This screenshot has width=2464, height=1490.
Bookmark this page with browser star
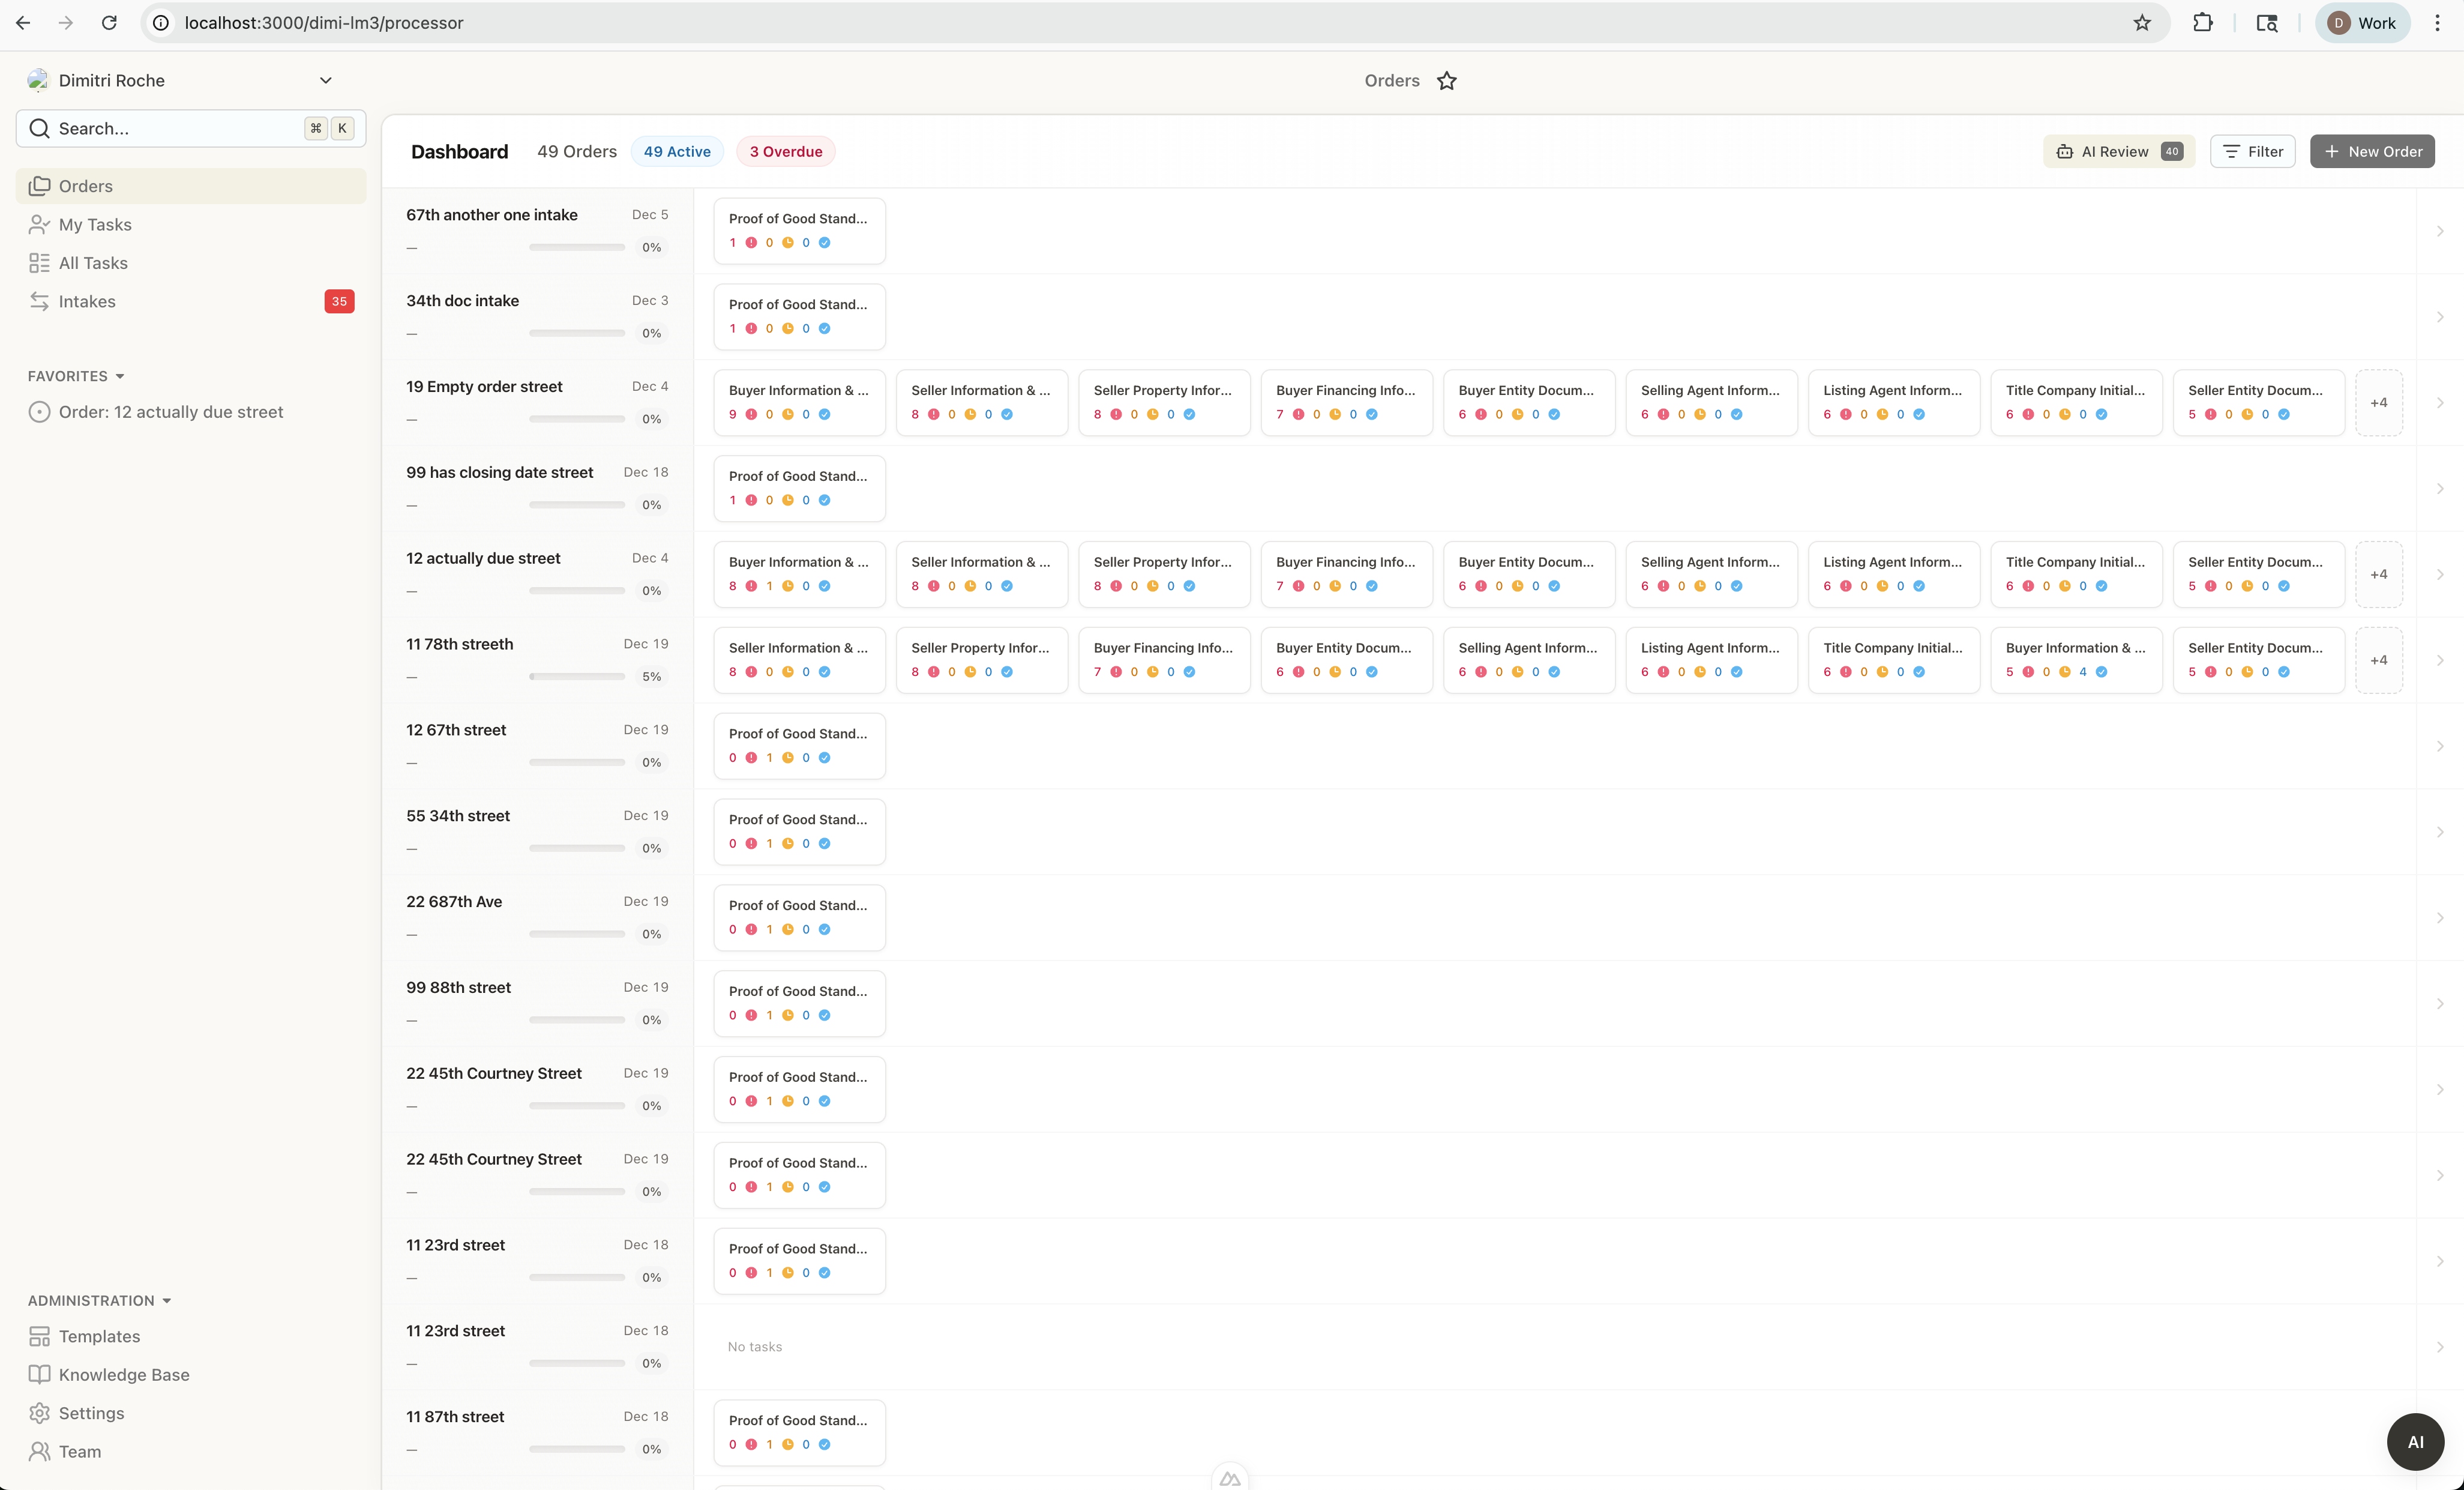pyautogui.click(x=2141, y=23)
